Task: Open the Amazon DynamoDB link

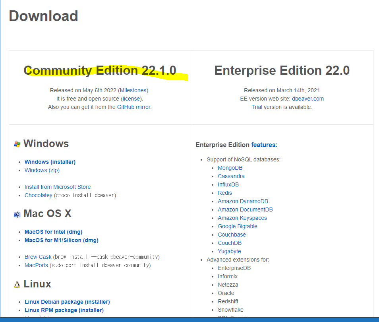Action: click(x=243, y=201)
